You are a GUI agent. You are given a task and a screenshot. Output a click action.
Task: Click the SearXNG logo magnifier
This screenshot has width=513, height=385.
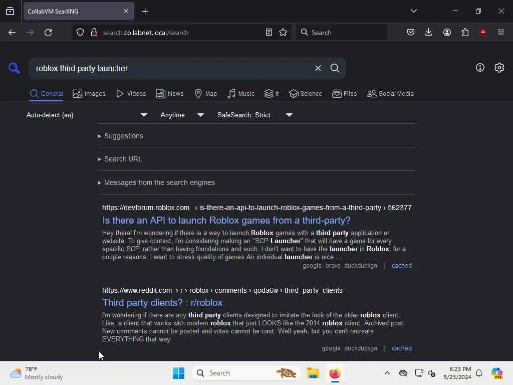pos(14,68)
